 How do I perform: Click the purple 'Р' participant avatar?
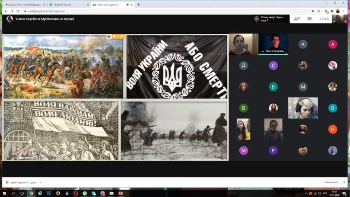click(x=273, y=151)
